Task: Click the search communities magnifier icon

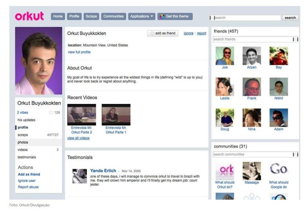Action: [x=295, y=154]
